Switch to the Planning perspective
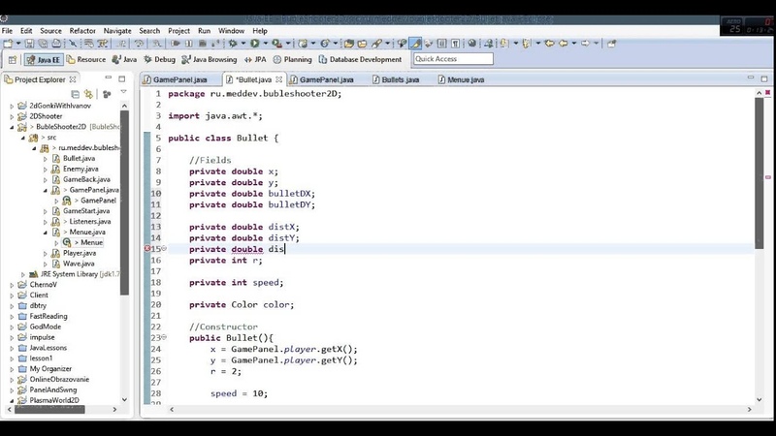776x436 pixels. click(x=293, y=59)
